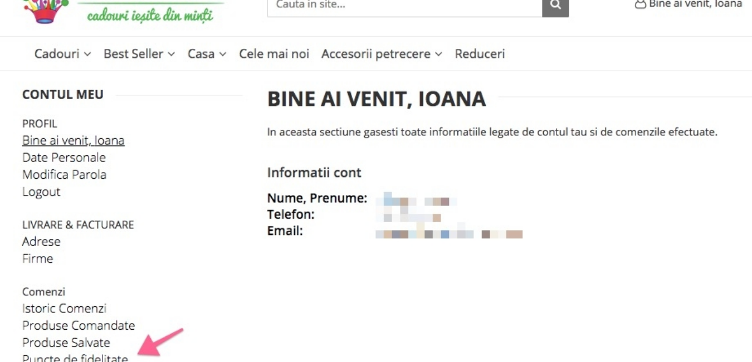
Task: Click the Firme link
Action: 37,258
